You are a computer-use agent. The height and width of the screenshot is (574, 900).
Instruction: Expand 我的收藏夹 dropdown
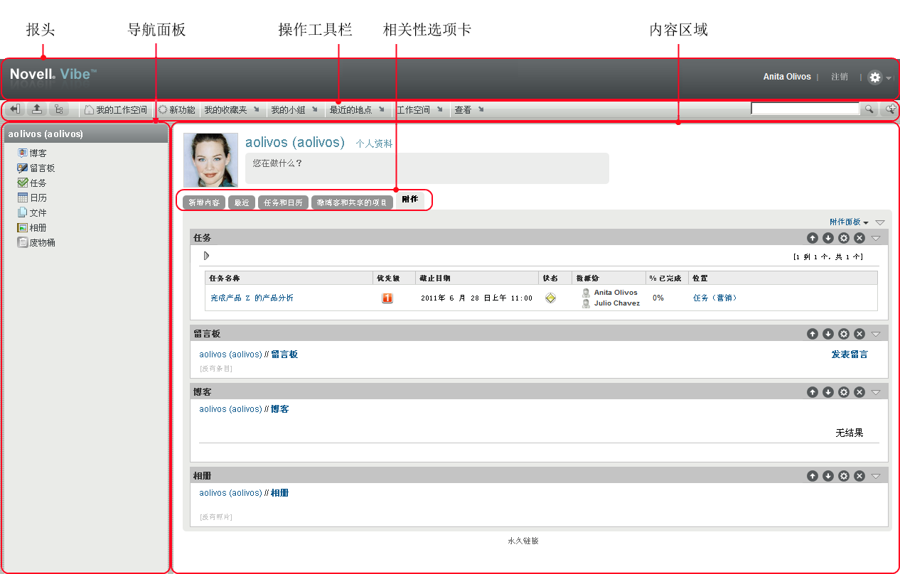[x=232, y=110]
